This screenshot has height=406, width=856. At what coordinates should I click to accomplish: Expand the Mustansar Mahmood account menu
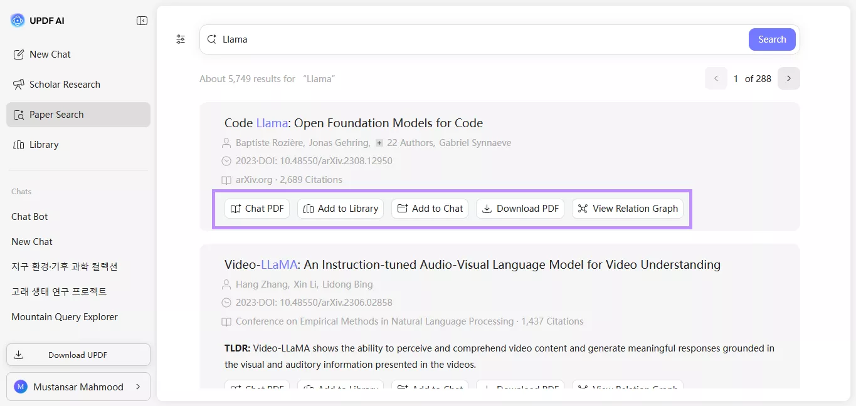[x=78, y=387]
